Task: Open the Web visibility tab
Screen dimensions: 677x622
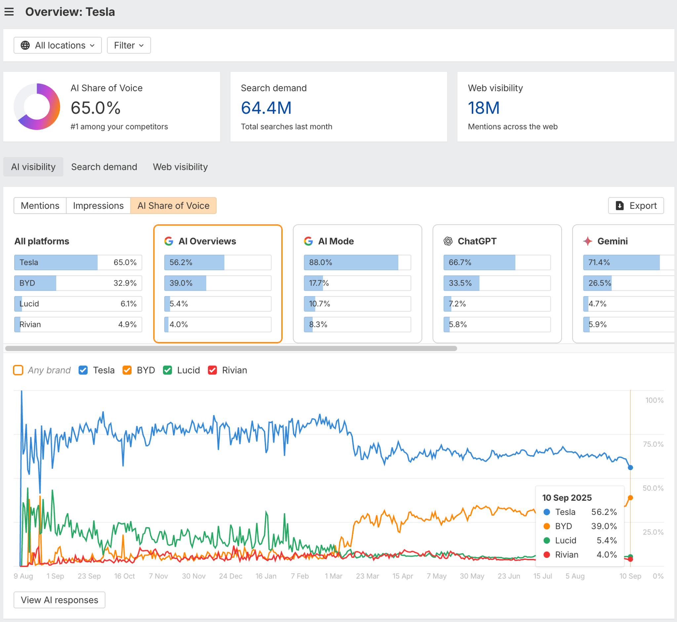Action: 180,167
